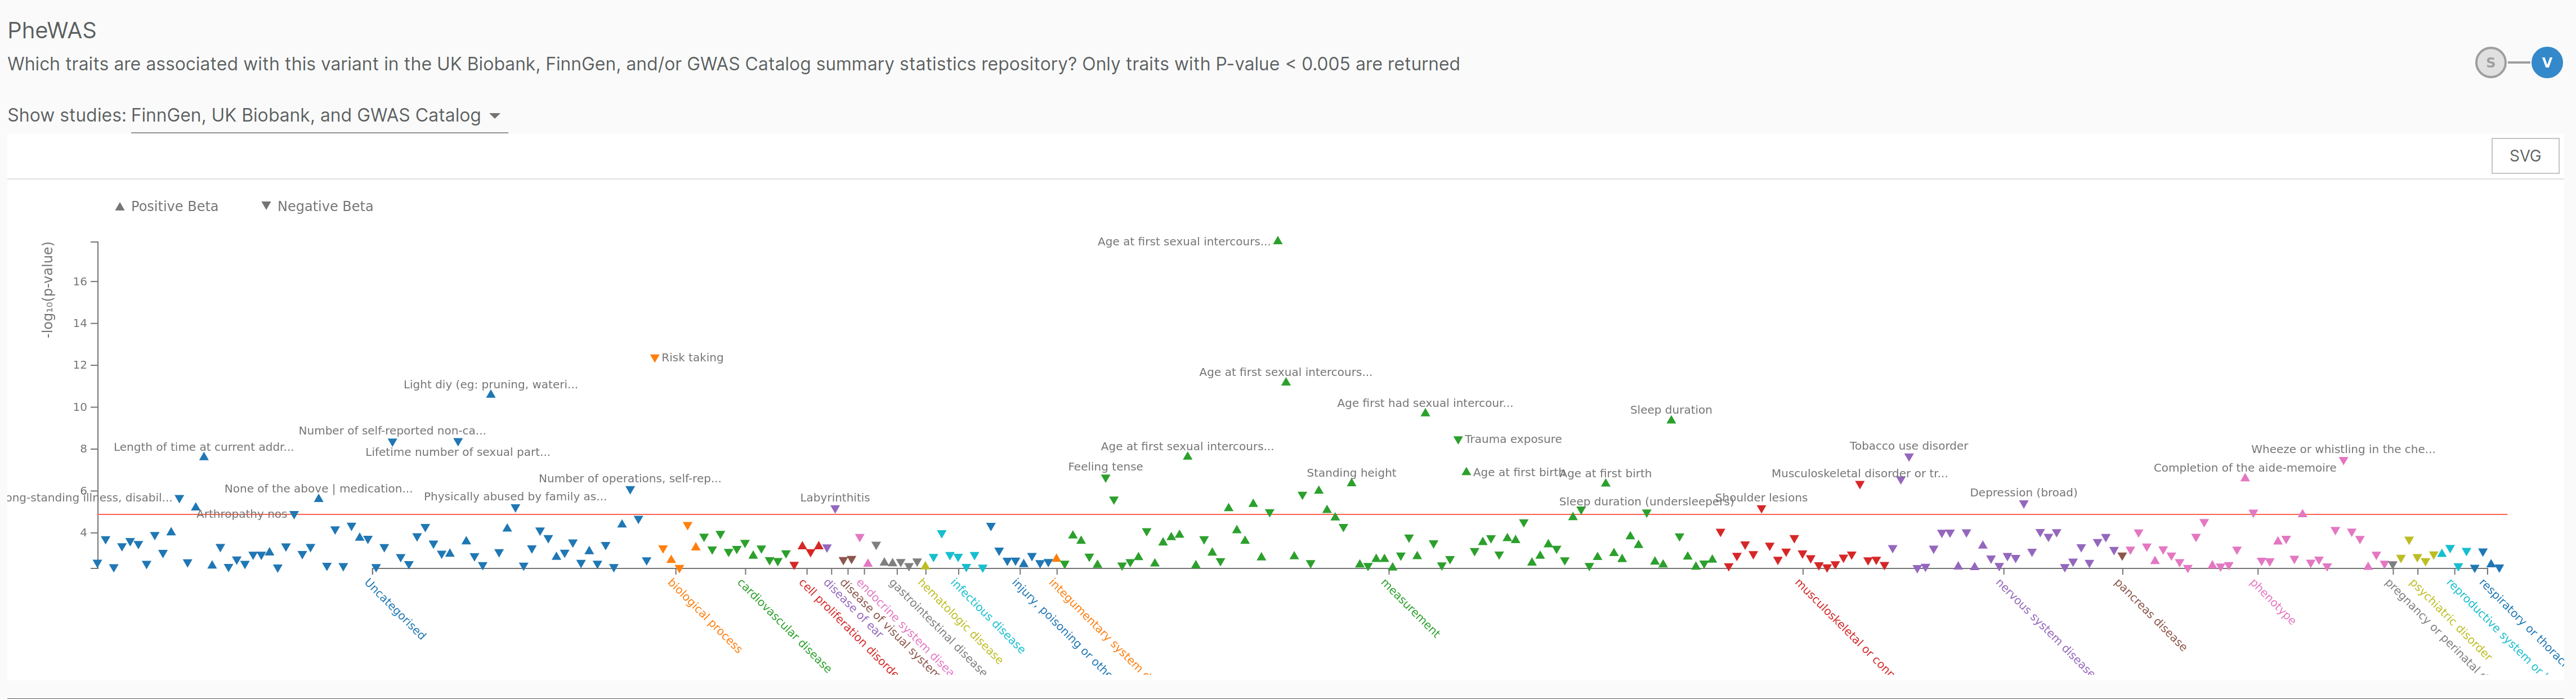
Task: Click the psychiatric disorder category label
Action: [x=2450, y=619]
